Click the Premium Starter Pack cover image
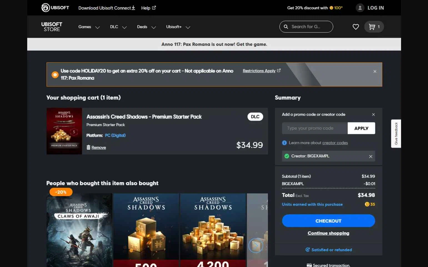 pos(64,131)
